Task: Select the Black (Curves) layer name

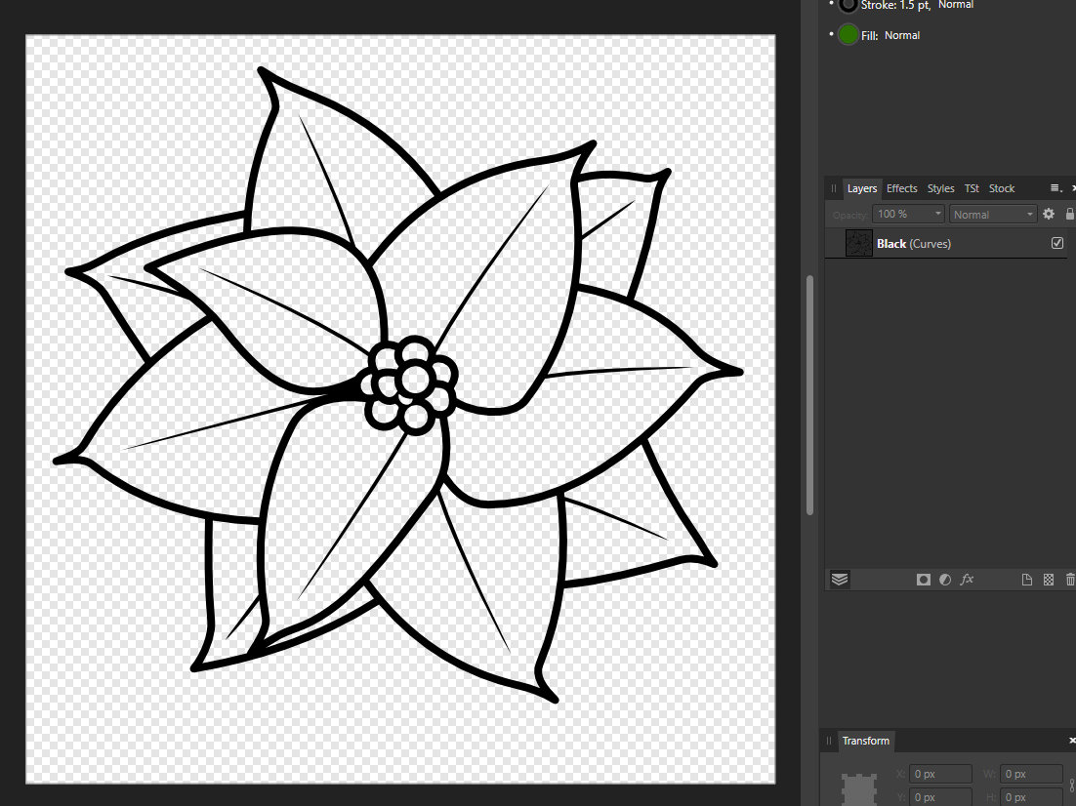Action: [x=913, y=244]
